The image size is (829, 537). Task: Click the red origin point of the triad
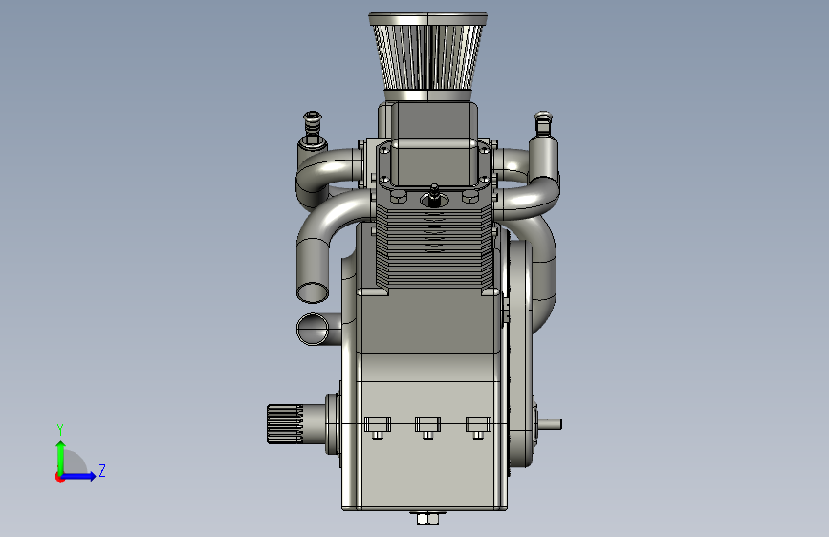[x=59, y=477]
